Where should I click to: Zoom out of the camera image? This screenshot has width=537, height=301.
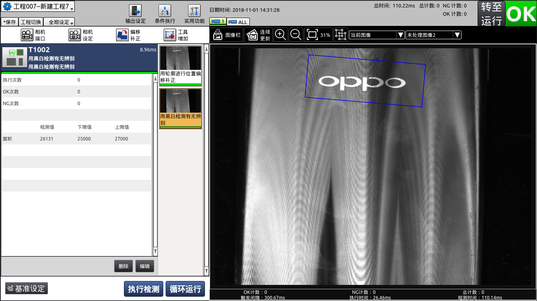point(295,35)
